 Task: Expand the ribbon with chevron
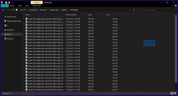[173, 6]
